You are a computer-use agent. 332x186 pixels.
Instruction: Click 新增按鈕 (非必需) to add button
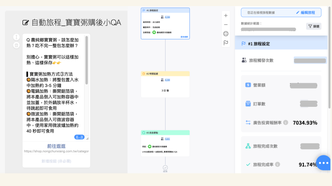pos(56,161)
